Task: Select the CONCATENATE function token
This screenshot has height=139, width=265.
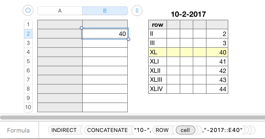Action: click(x=107, y=130)
